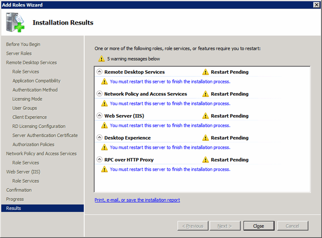Viewport: 322px width, 238px height.
Task: Collapse the Network Policy and Access Services section
Action: (x=100, y=94)
